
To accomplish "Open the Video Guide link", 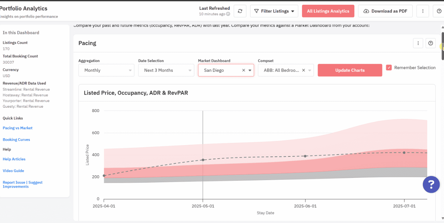I will (x=13, y=171).
